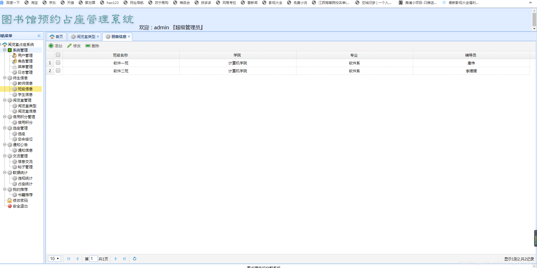This screenshot has width=537, height=268.
Task: Check the row checkbox for 软件一班
Action: tap(58, 62)
